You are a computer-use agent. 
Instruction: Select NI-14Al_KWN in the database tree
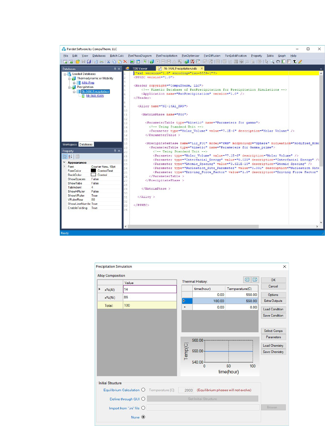95,96
